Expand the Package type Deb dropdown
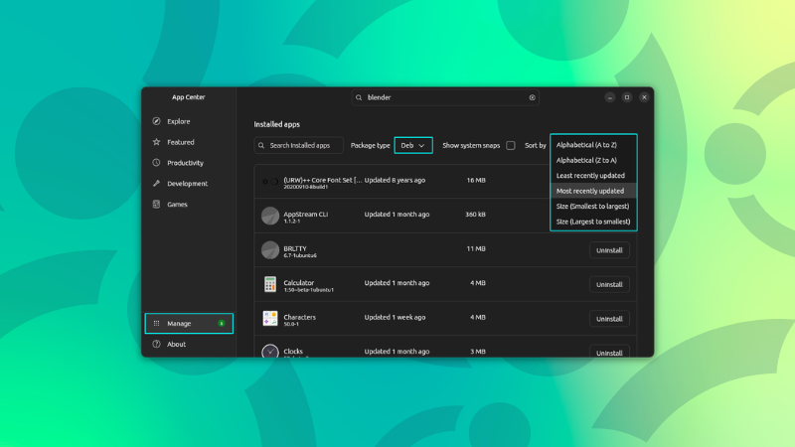This screenshot has height=447, width=795. coord(413,145)
